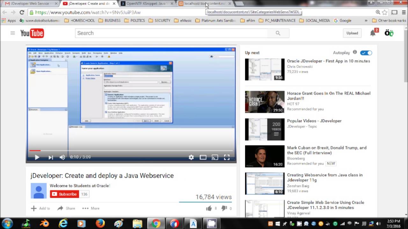Mute the video volume

pos(62,157)
